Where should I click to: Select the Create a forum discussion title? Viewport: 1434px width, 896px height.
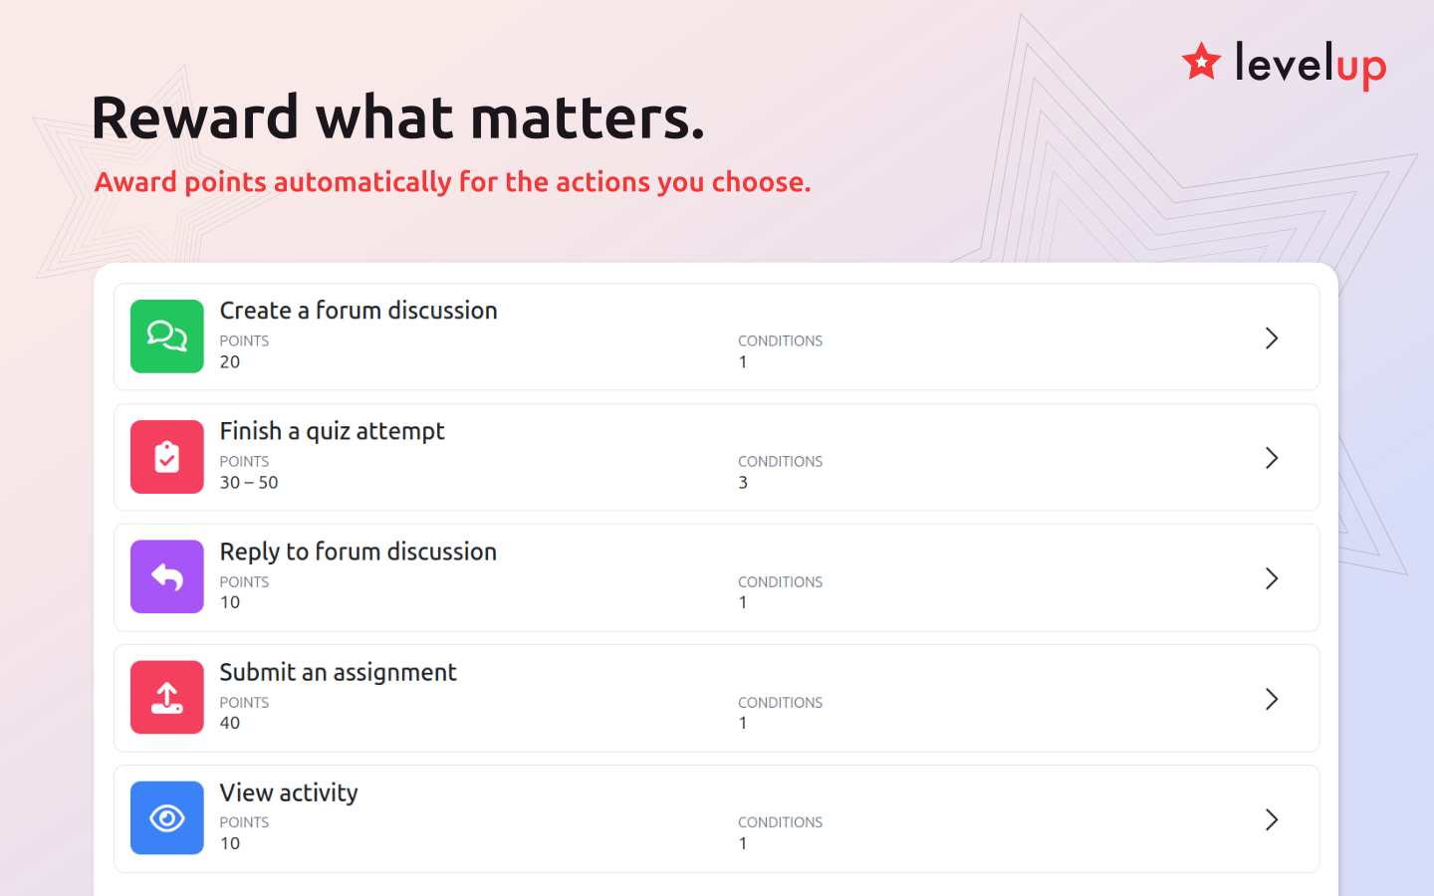point(358,311)
